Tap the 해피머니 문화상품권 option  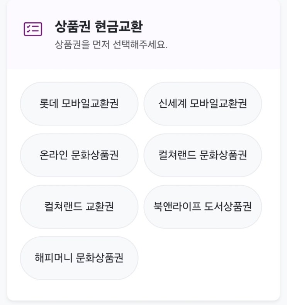[x=79, y=258]
